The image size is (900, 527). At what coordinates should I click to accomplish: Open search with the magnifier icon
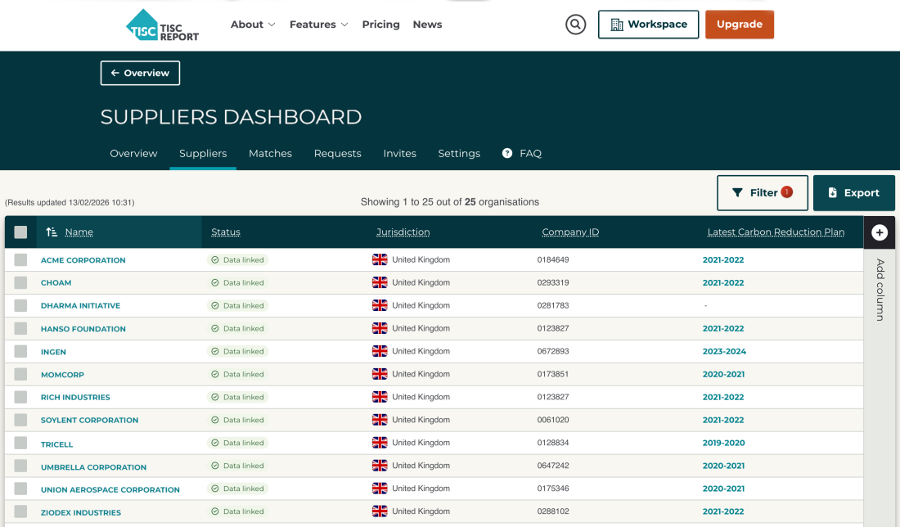point(576,25)
